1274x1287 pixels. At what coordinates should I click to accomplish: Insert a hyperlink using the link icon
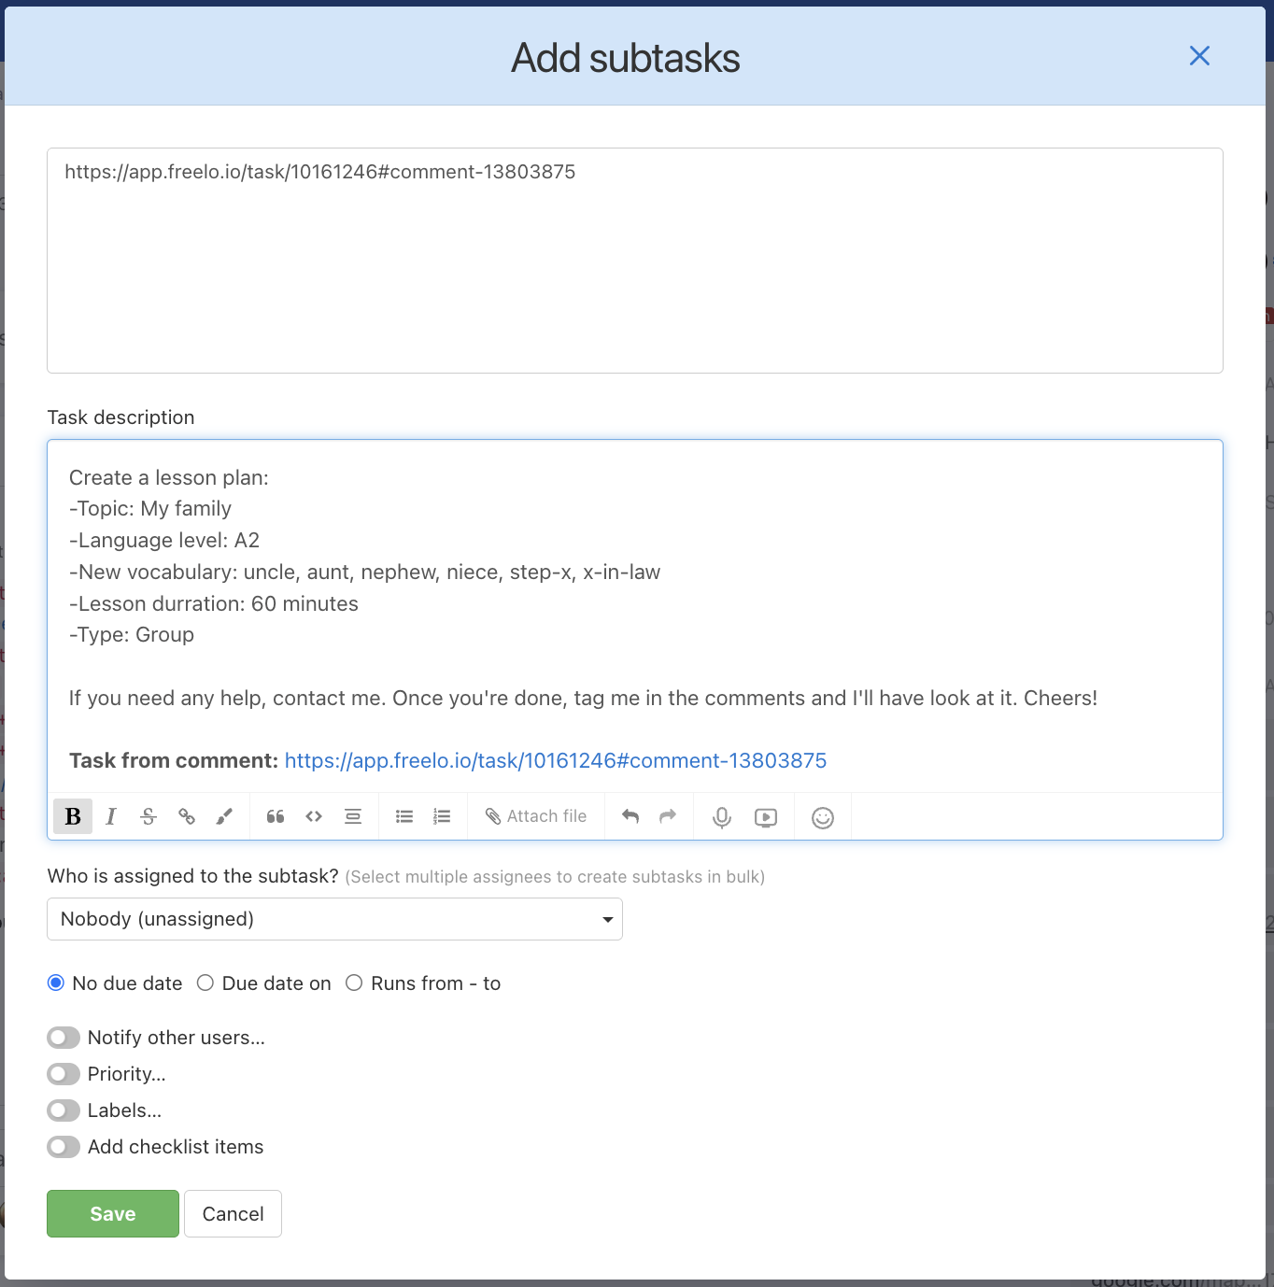coord(186,815)
